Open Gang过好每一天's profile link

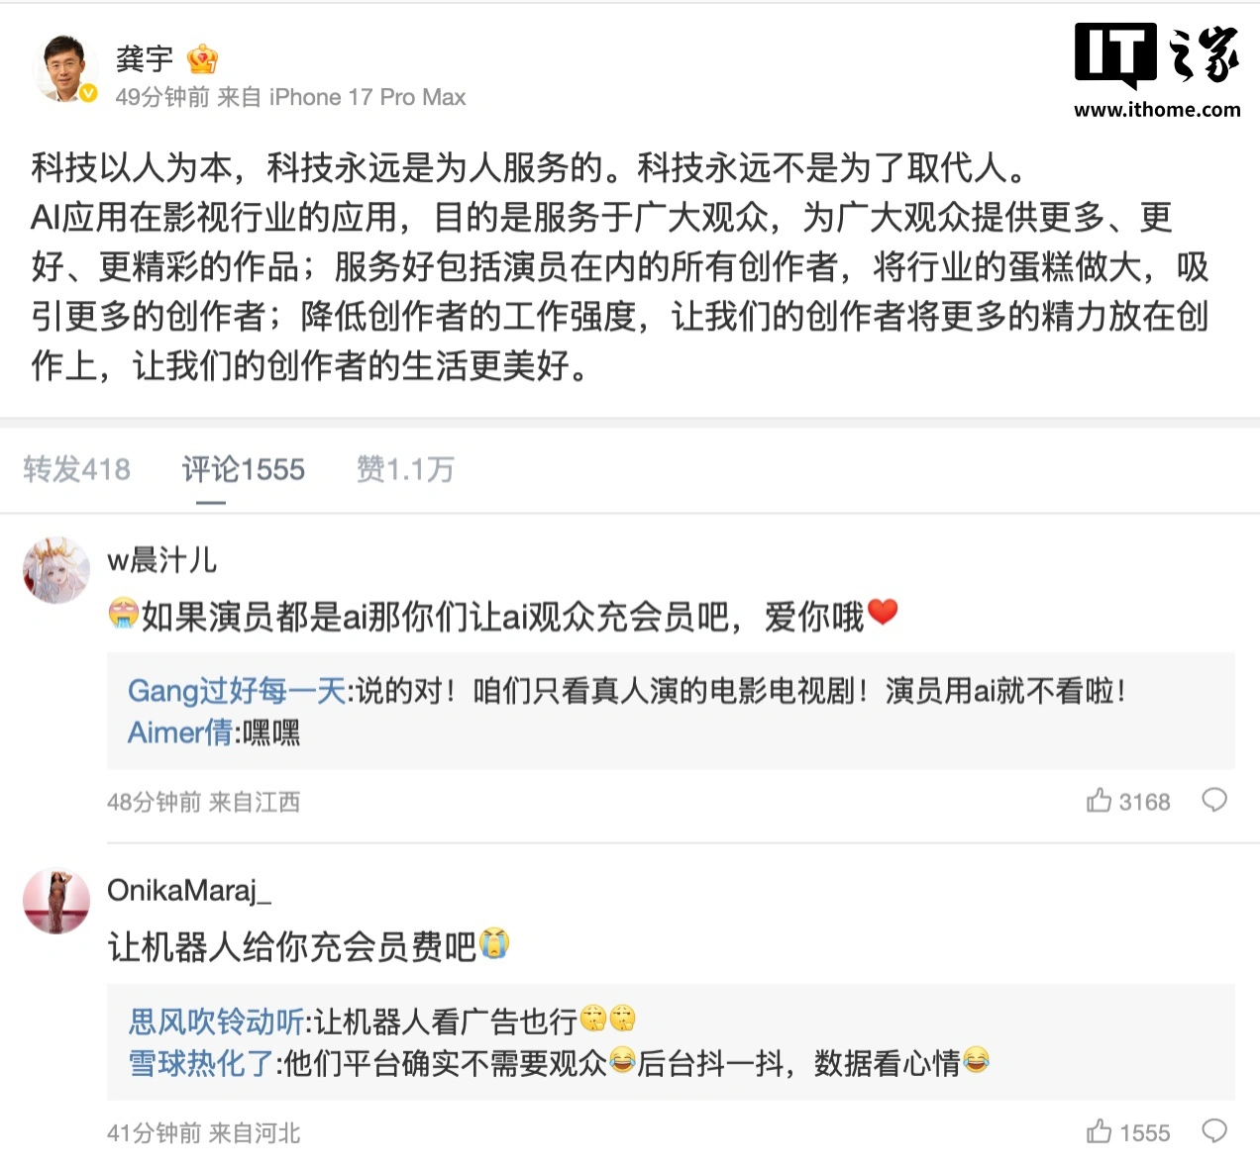[x=237, y=691]
